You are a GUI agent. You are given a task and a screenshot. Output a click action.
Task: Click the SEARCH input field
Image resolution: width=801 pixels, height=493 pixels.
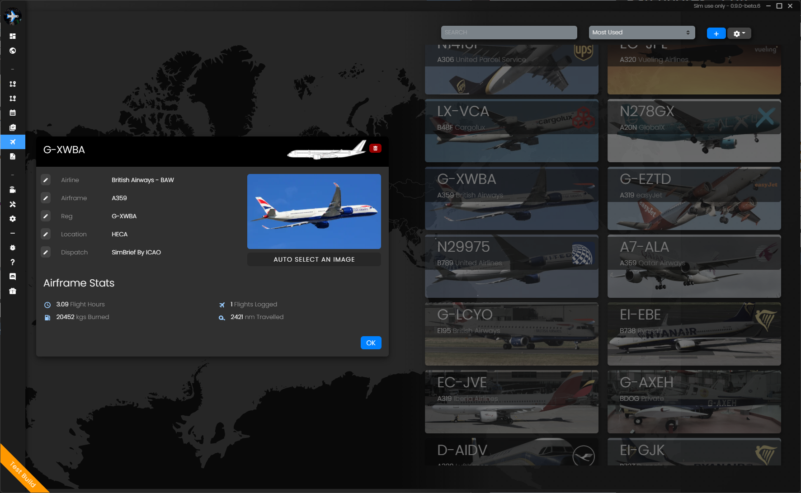(x=509, y=33)
